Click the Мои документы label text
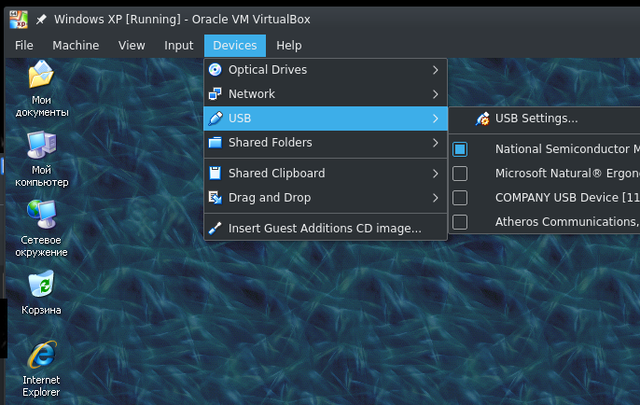The image size is (640, 405). 42,106
